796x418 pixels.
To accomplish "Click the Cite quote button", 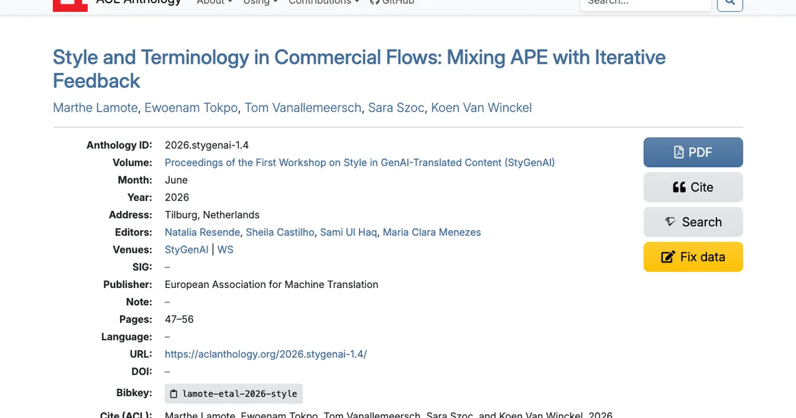I will coord(693,187).
